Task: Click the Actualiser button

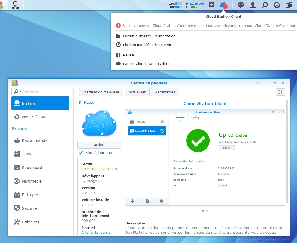Action: [x=137, y=92]
